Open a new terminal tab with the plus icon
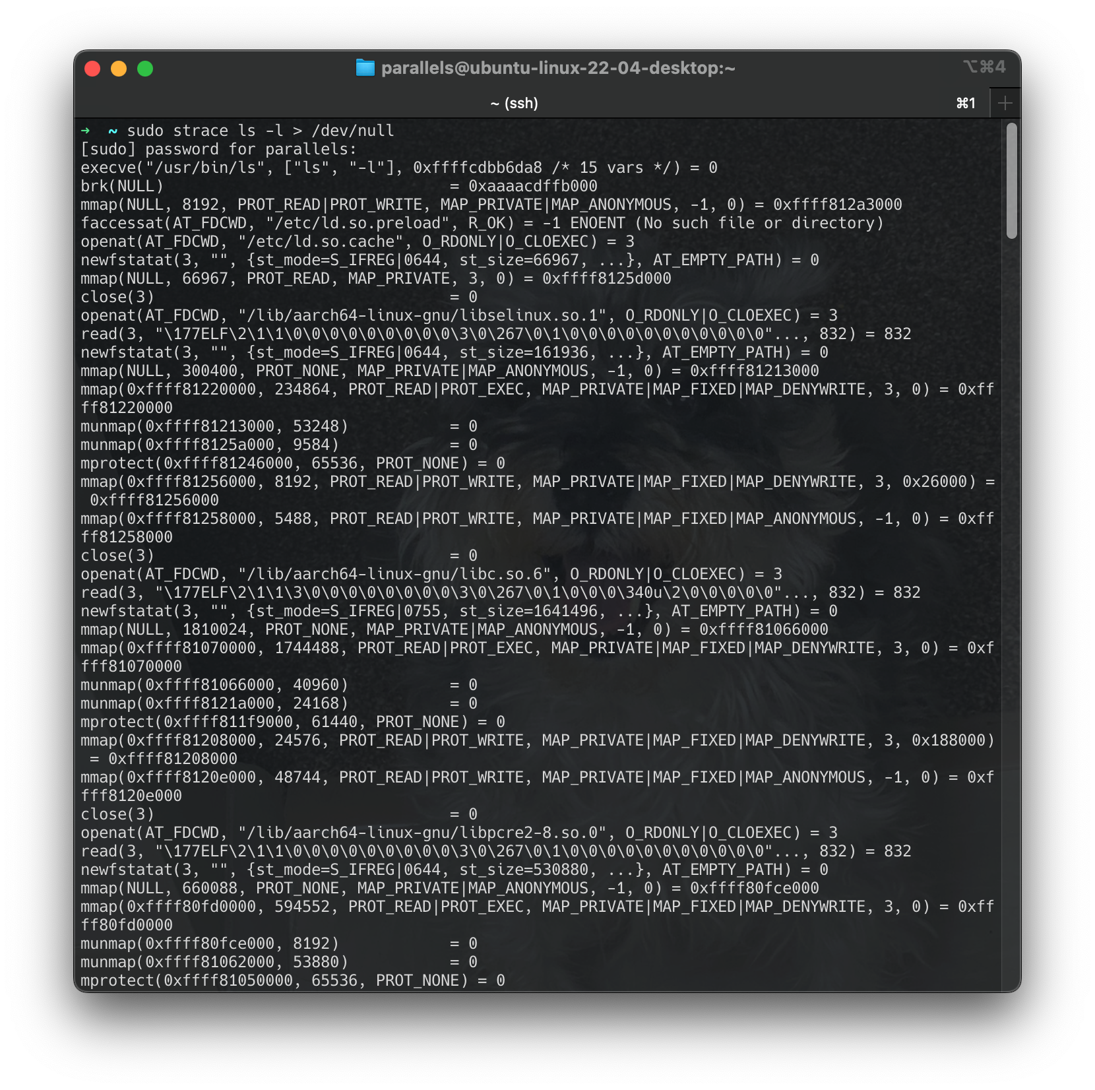1095x1090 pixels. point(1003,102)
